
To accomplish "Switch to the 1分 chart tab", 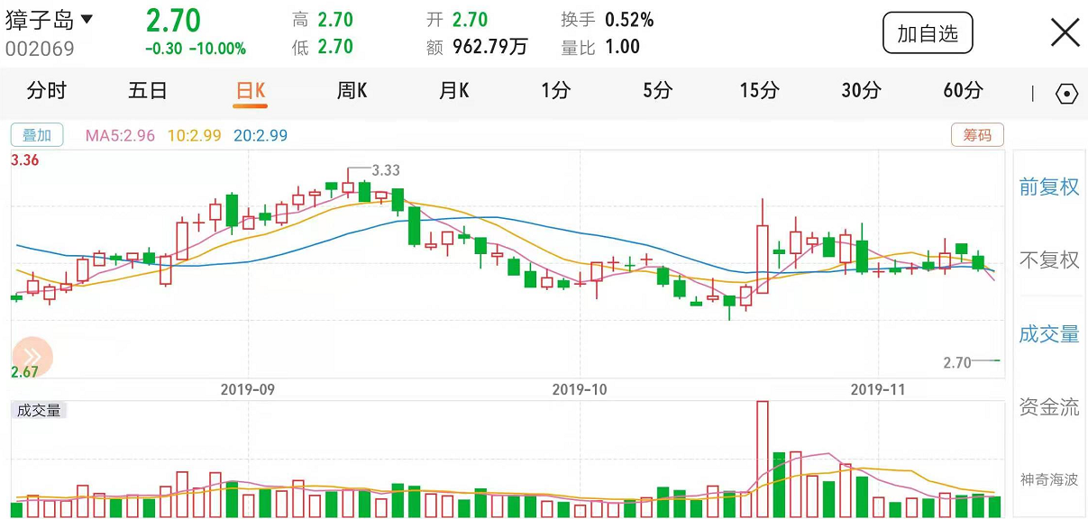I will (x=556, y=90).
